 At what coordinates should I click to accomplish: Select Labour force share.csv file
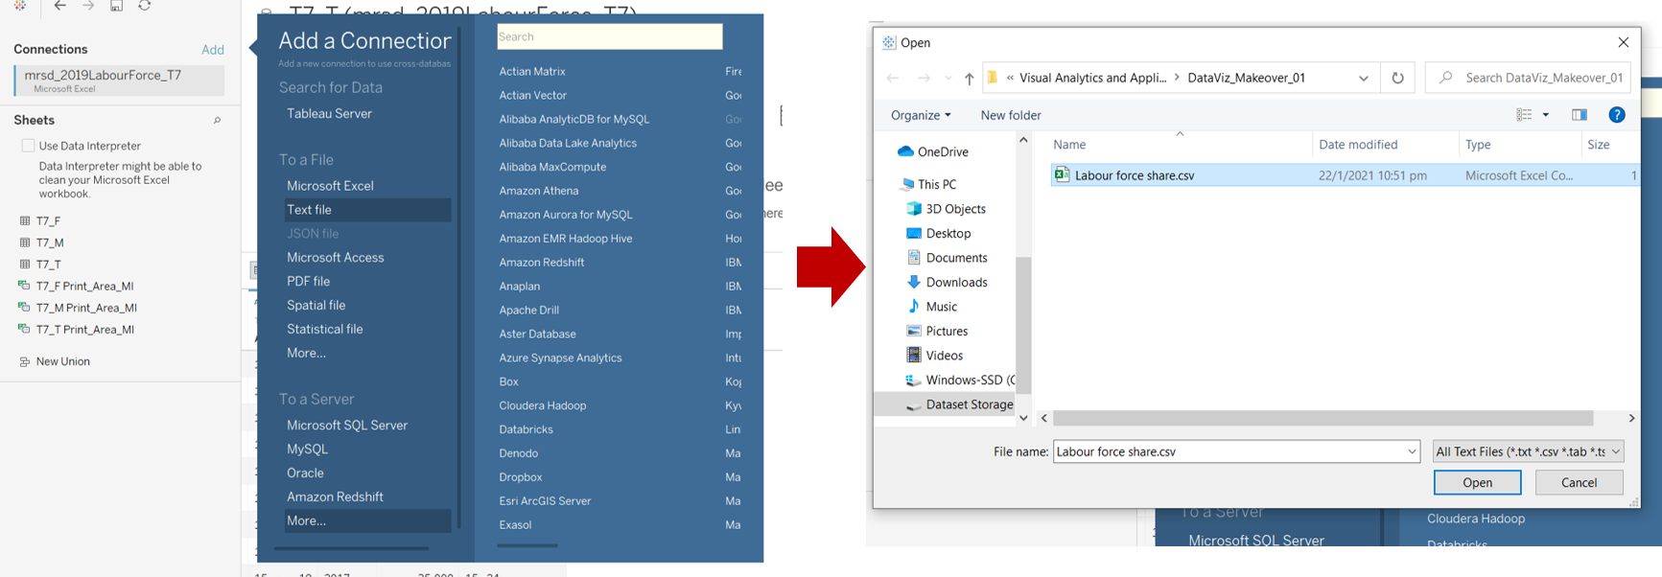1134,175
